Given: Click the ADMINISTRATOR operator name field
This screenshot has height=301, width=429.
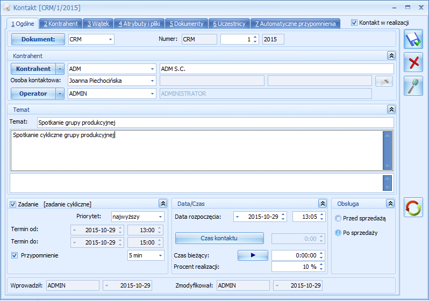Looking at the screenshot, I should (x=266, y=94).
